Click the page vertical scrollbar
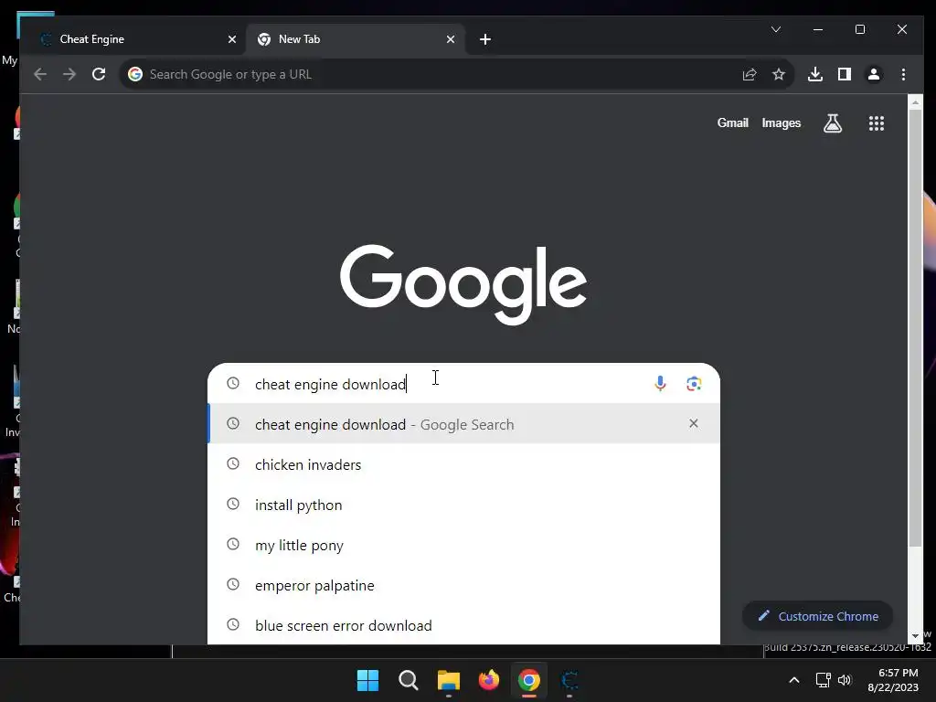 (x=914, y=327)
